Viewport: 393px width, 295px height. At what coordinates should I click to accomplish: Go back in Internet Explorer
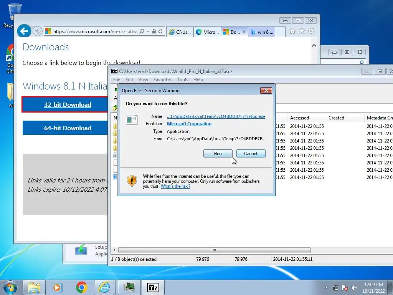24,31
